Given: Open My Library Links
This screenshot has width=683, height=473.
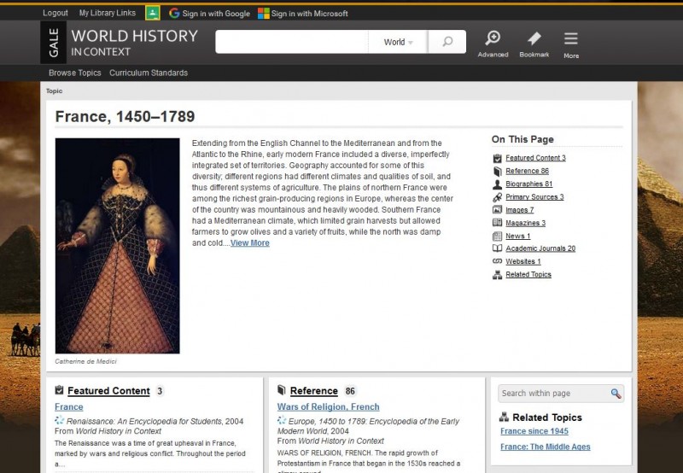Looking at the screenshot, I should 108,13.
